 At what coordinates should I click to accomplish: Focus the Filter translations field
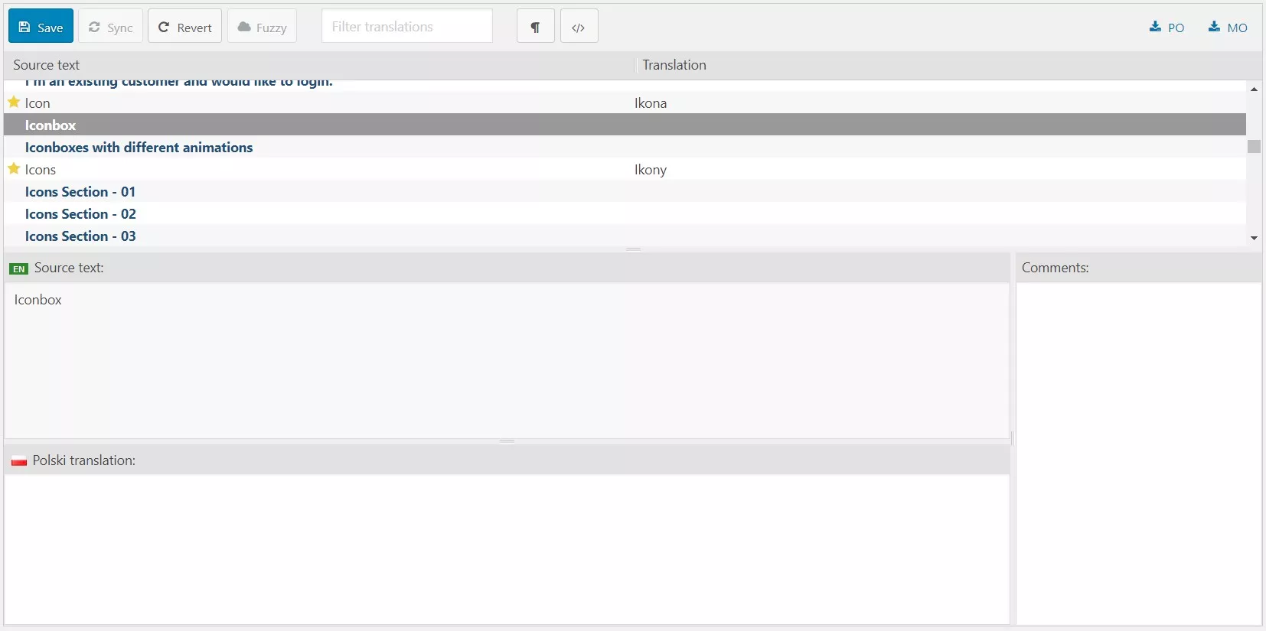(407, 27)
